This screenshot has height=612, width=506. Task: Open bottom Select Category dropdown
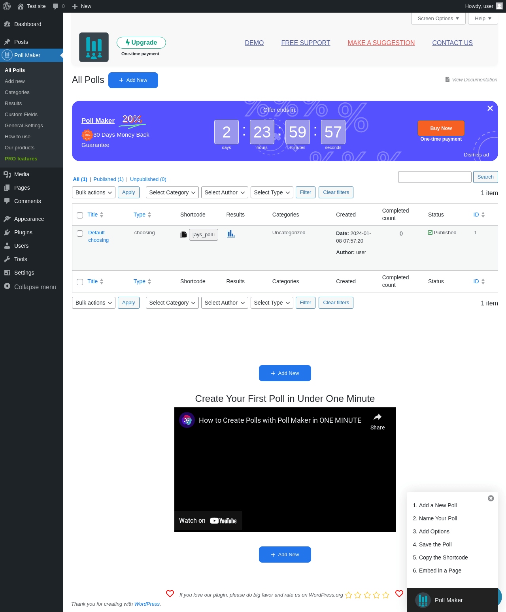click(x=172, y=303)
